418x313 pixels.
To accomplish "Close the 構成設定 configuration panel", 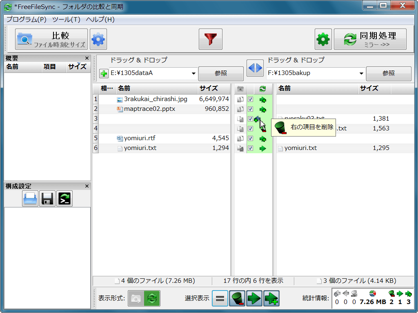I will [x=87, y=186].
